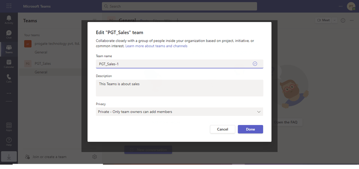This screenshot has height=169, width=359.
Task: Click the Search box at top
Action: [179, 6]
